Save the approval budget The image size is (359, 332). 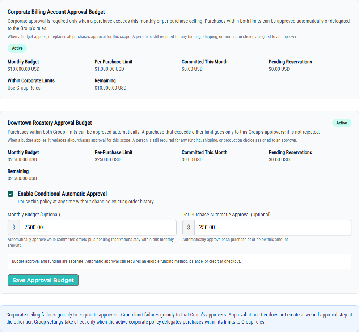[43, 280]
